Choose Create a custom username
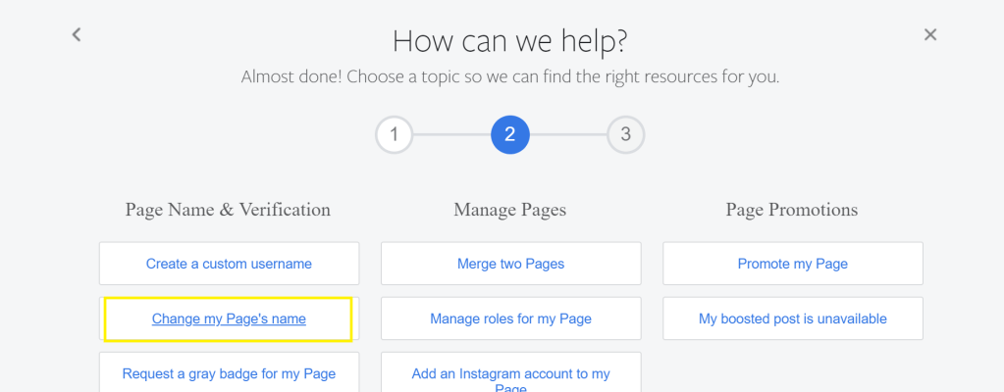Viewport: 1004px width, 392px height. [x=229, y=264]
